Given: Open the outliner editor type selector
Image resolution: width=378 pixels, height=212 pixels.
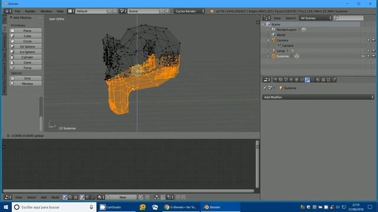Looking at the screenshot, I should click(x=266, y=18).
